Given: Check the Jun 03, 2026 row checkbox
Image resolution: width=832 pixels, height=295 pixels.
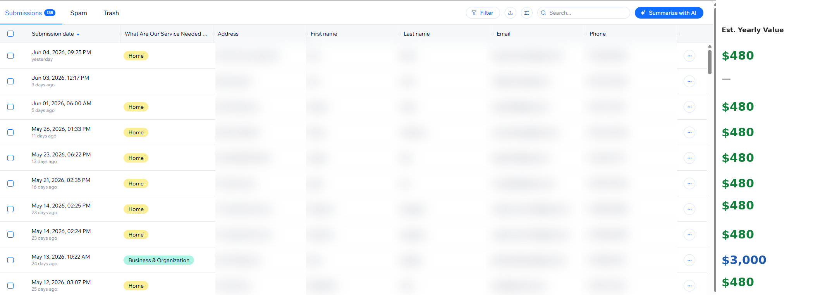Looking at the screenshot, I should (x=10, y=81).
